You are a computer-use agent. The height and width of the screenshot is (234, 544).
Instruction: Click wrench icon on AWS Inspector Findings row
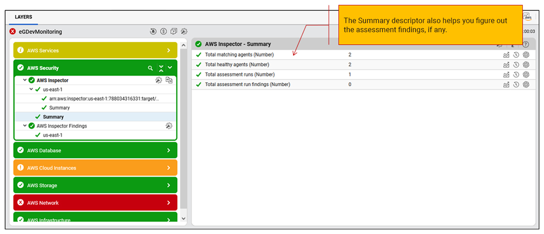coord(169,126)
